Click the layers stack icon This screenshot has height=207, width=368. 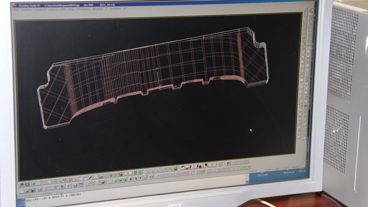(22, 185)
